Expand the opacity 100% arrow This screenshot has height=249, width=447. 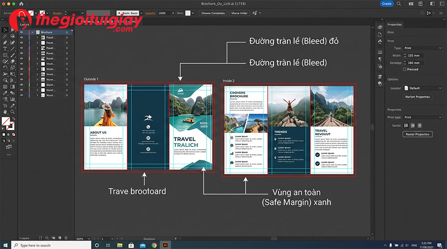click(x=173, y=13)
